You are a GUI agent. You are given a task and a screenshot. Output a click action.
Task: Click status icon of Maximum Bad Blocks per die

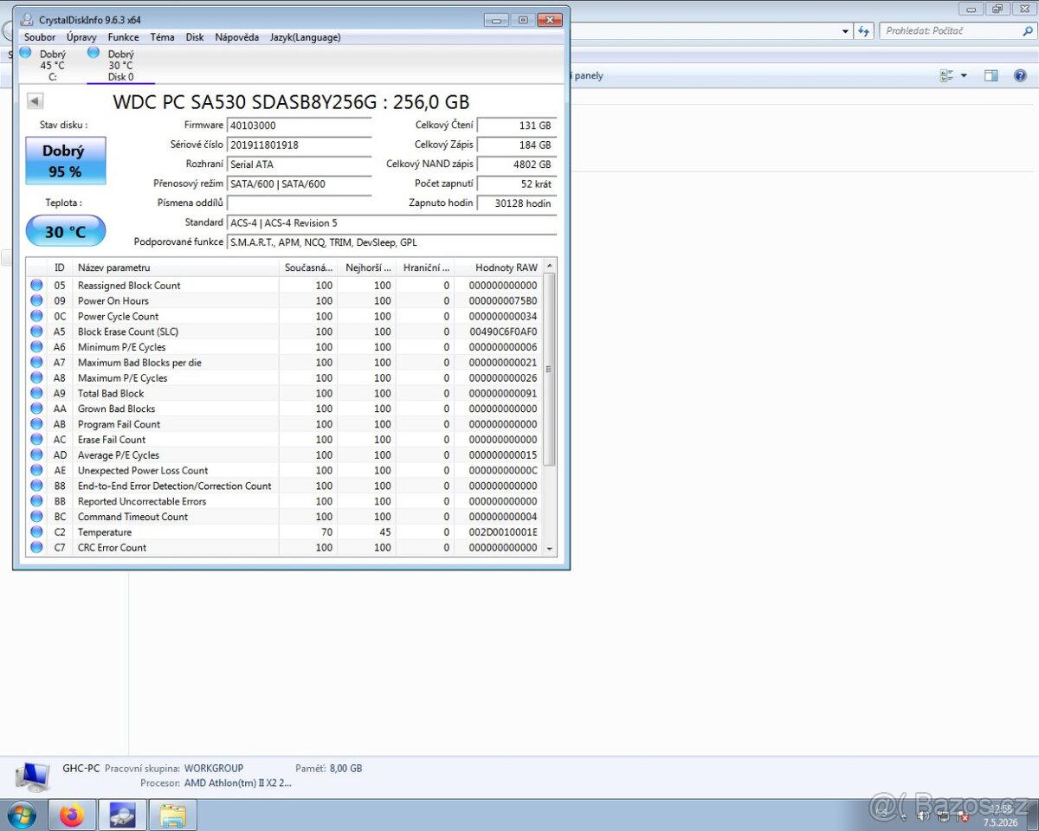click(36, 362)
